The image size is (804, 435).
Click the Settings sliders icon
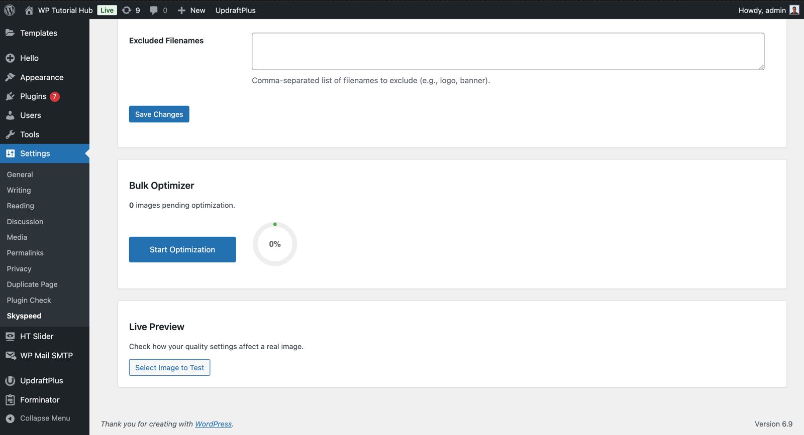[10, 154]
